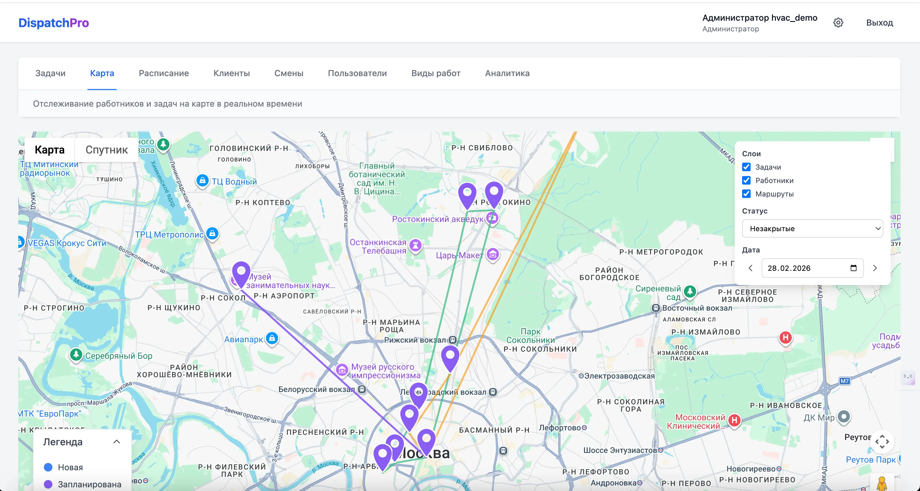Viewport: 920px width, 491px height.
Task: Click the Выход button
Action: coord(880,23)
